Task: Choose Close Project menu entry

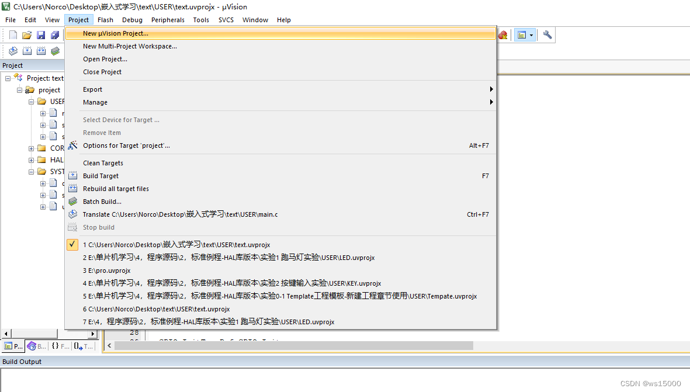Action: point(281,72)
